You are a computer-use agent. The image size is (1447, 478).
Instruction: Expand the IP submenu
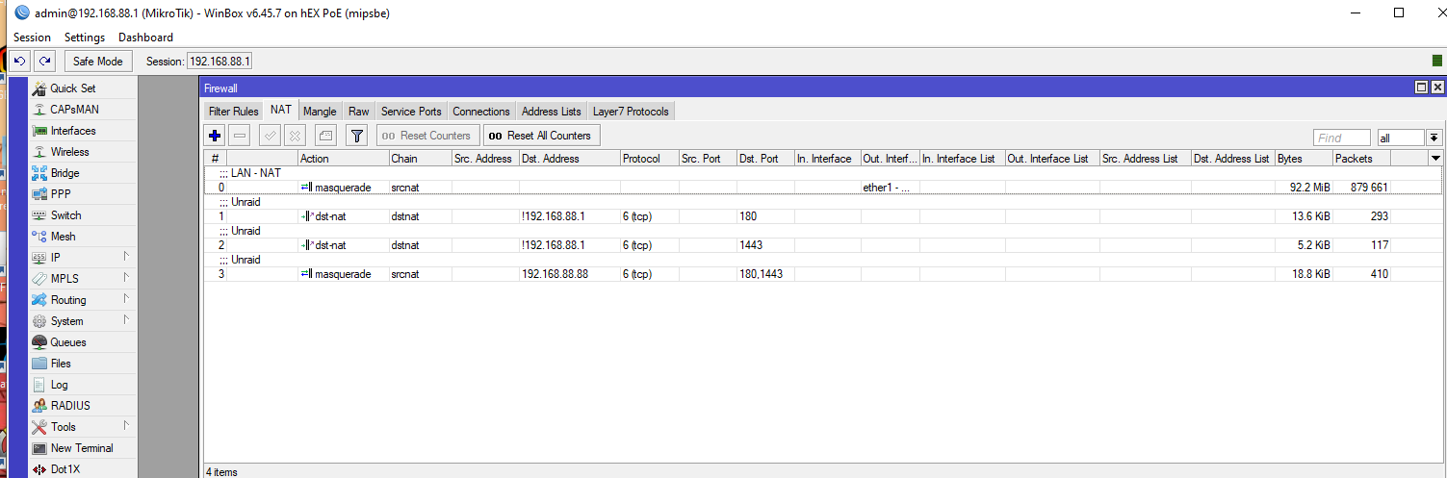point(82,258)
